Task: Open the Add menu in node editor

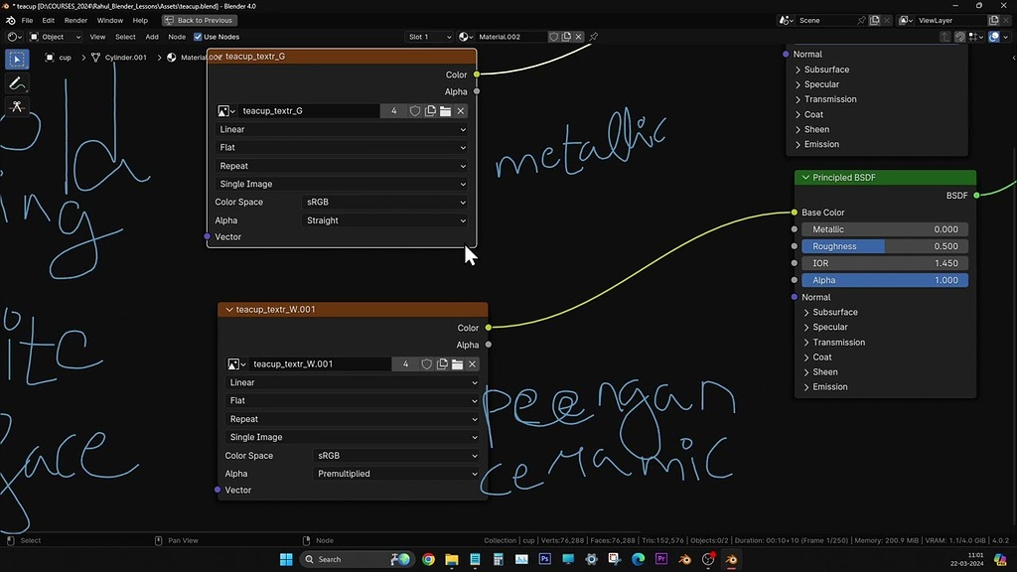Action: tap(152, 37)
